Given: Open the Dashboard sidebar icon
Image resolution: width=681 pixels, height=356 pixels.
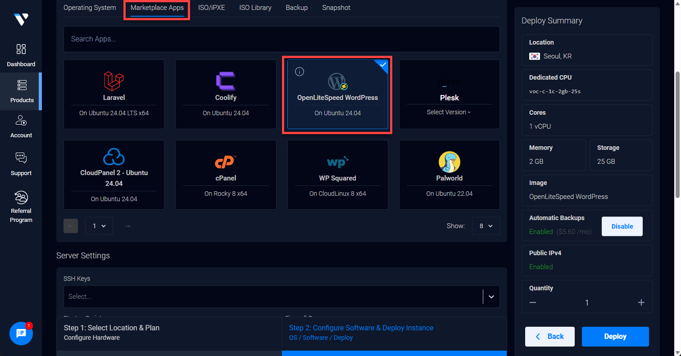Looking at the screenshot, I should (x=21, y=49).
